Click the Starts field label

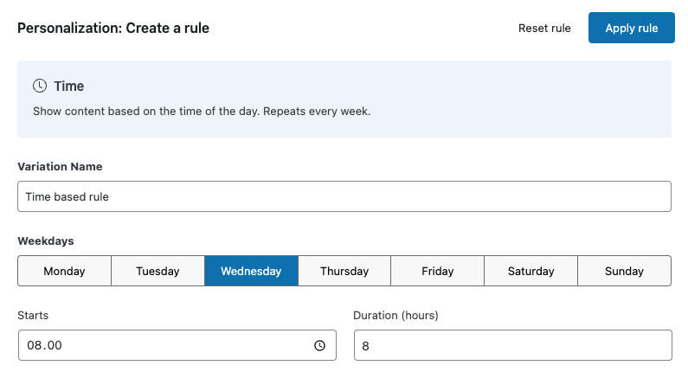click(x=33, y=316)
